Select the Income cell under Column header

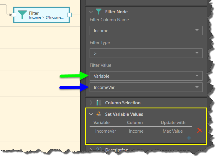click(x=136, y=131)
